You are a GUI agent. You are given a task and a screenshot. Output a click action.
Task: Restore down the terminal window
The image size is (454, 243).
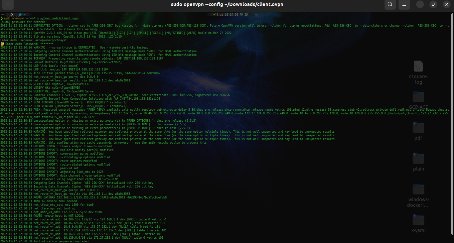point(433,5)
